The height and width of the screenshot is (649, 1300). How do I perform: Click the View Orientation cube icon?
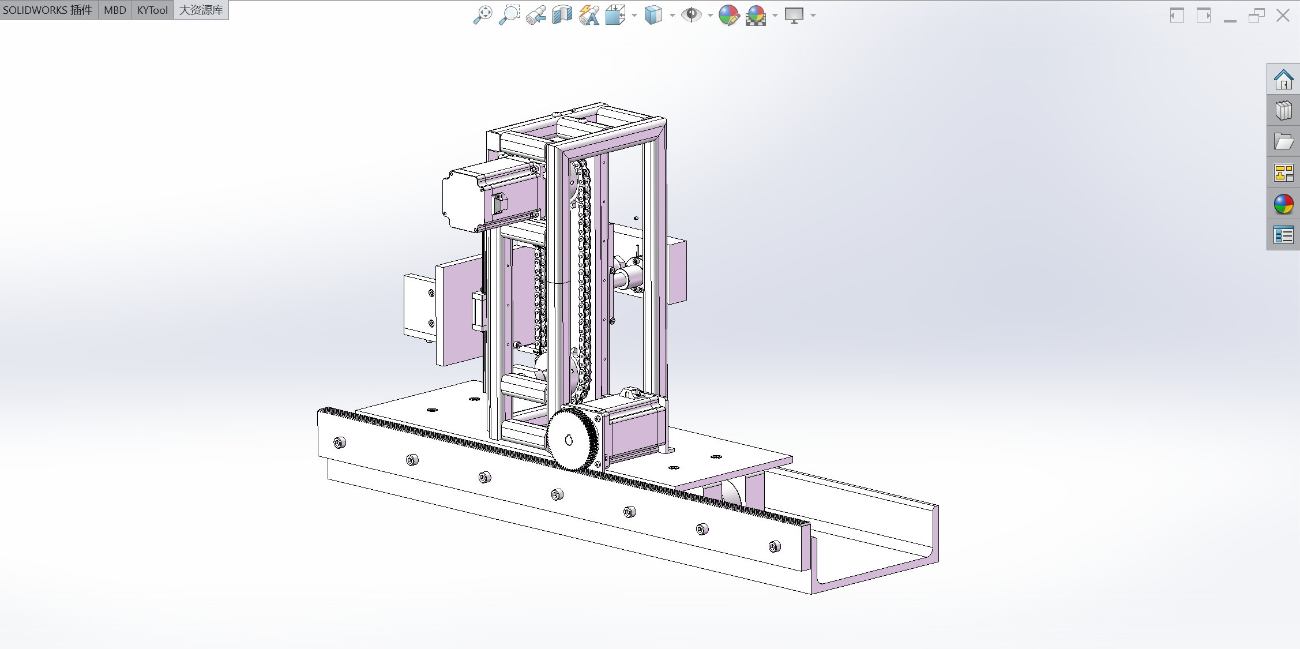[615, 15]
